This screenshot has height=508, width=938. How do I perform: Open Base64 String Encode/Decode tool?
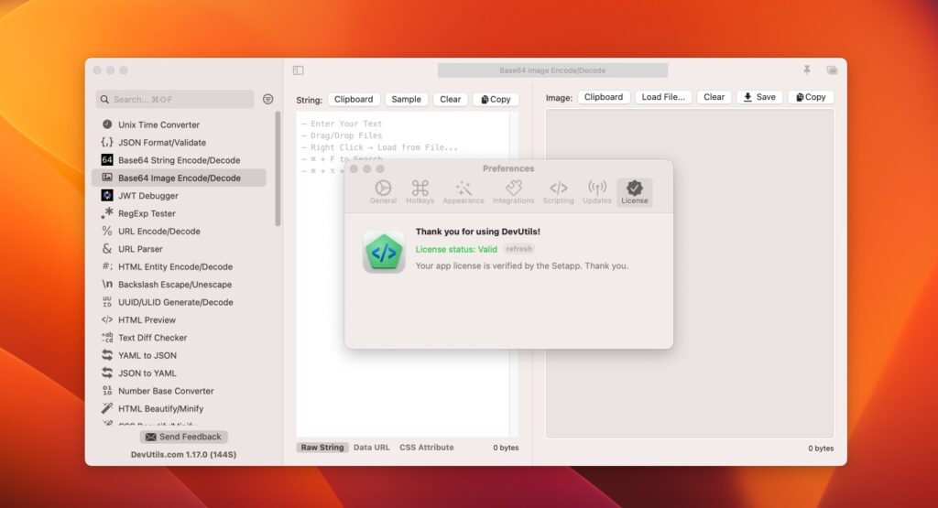tap(180, 160)
